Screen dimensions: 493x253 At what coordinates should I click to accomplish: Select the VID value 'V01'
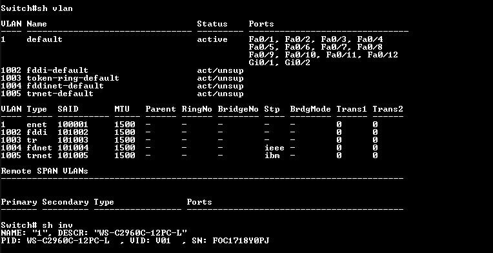coord(163,241)
